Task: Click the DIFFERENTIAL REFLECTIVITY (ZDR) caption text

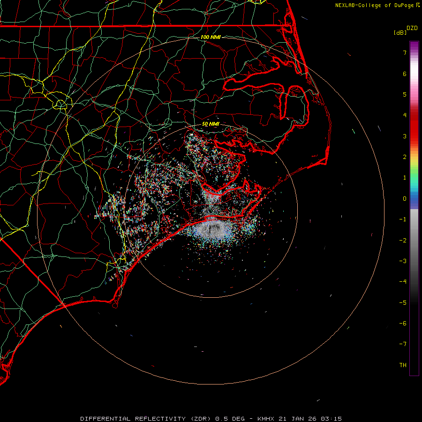Action: point(146,419)
